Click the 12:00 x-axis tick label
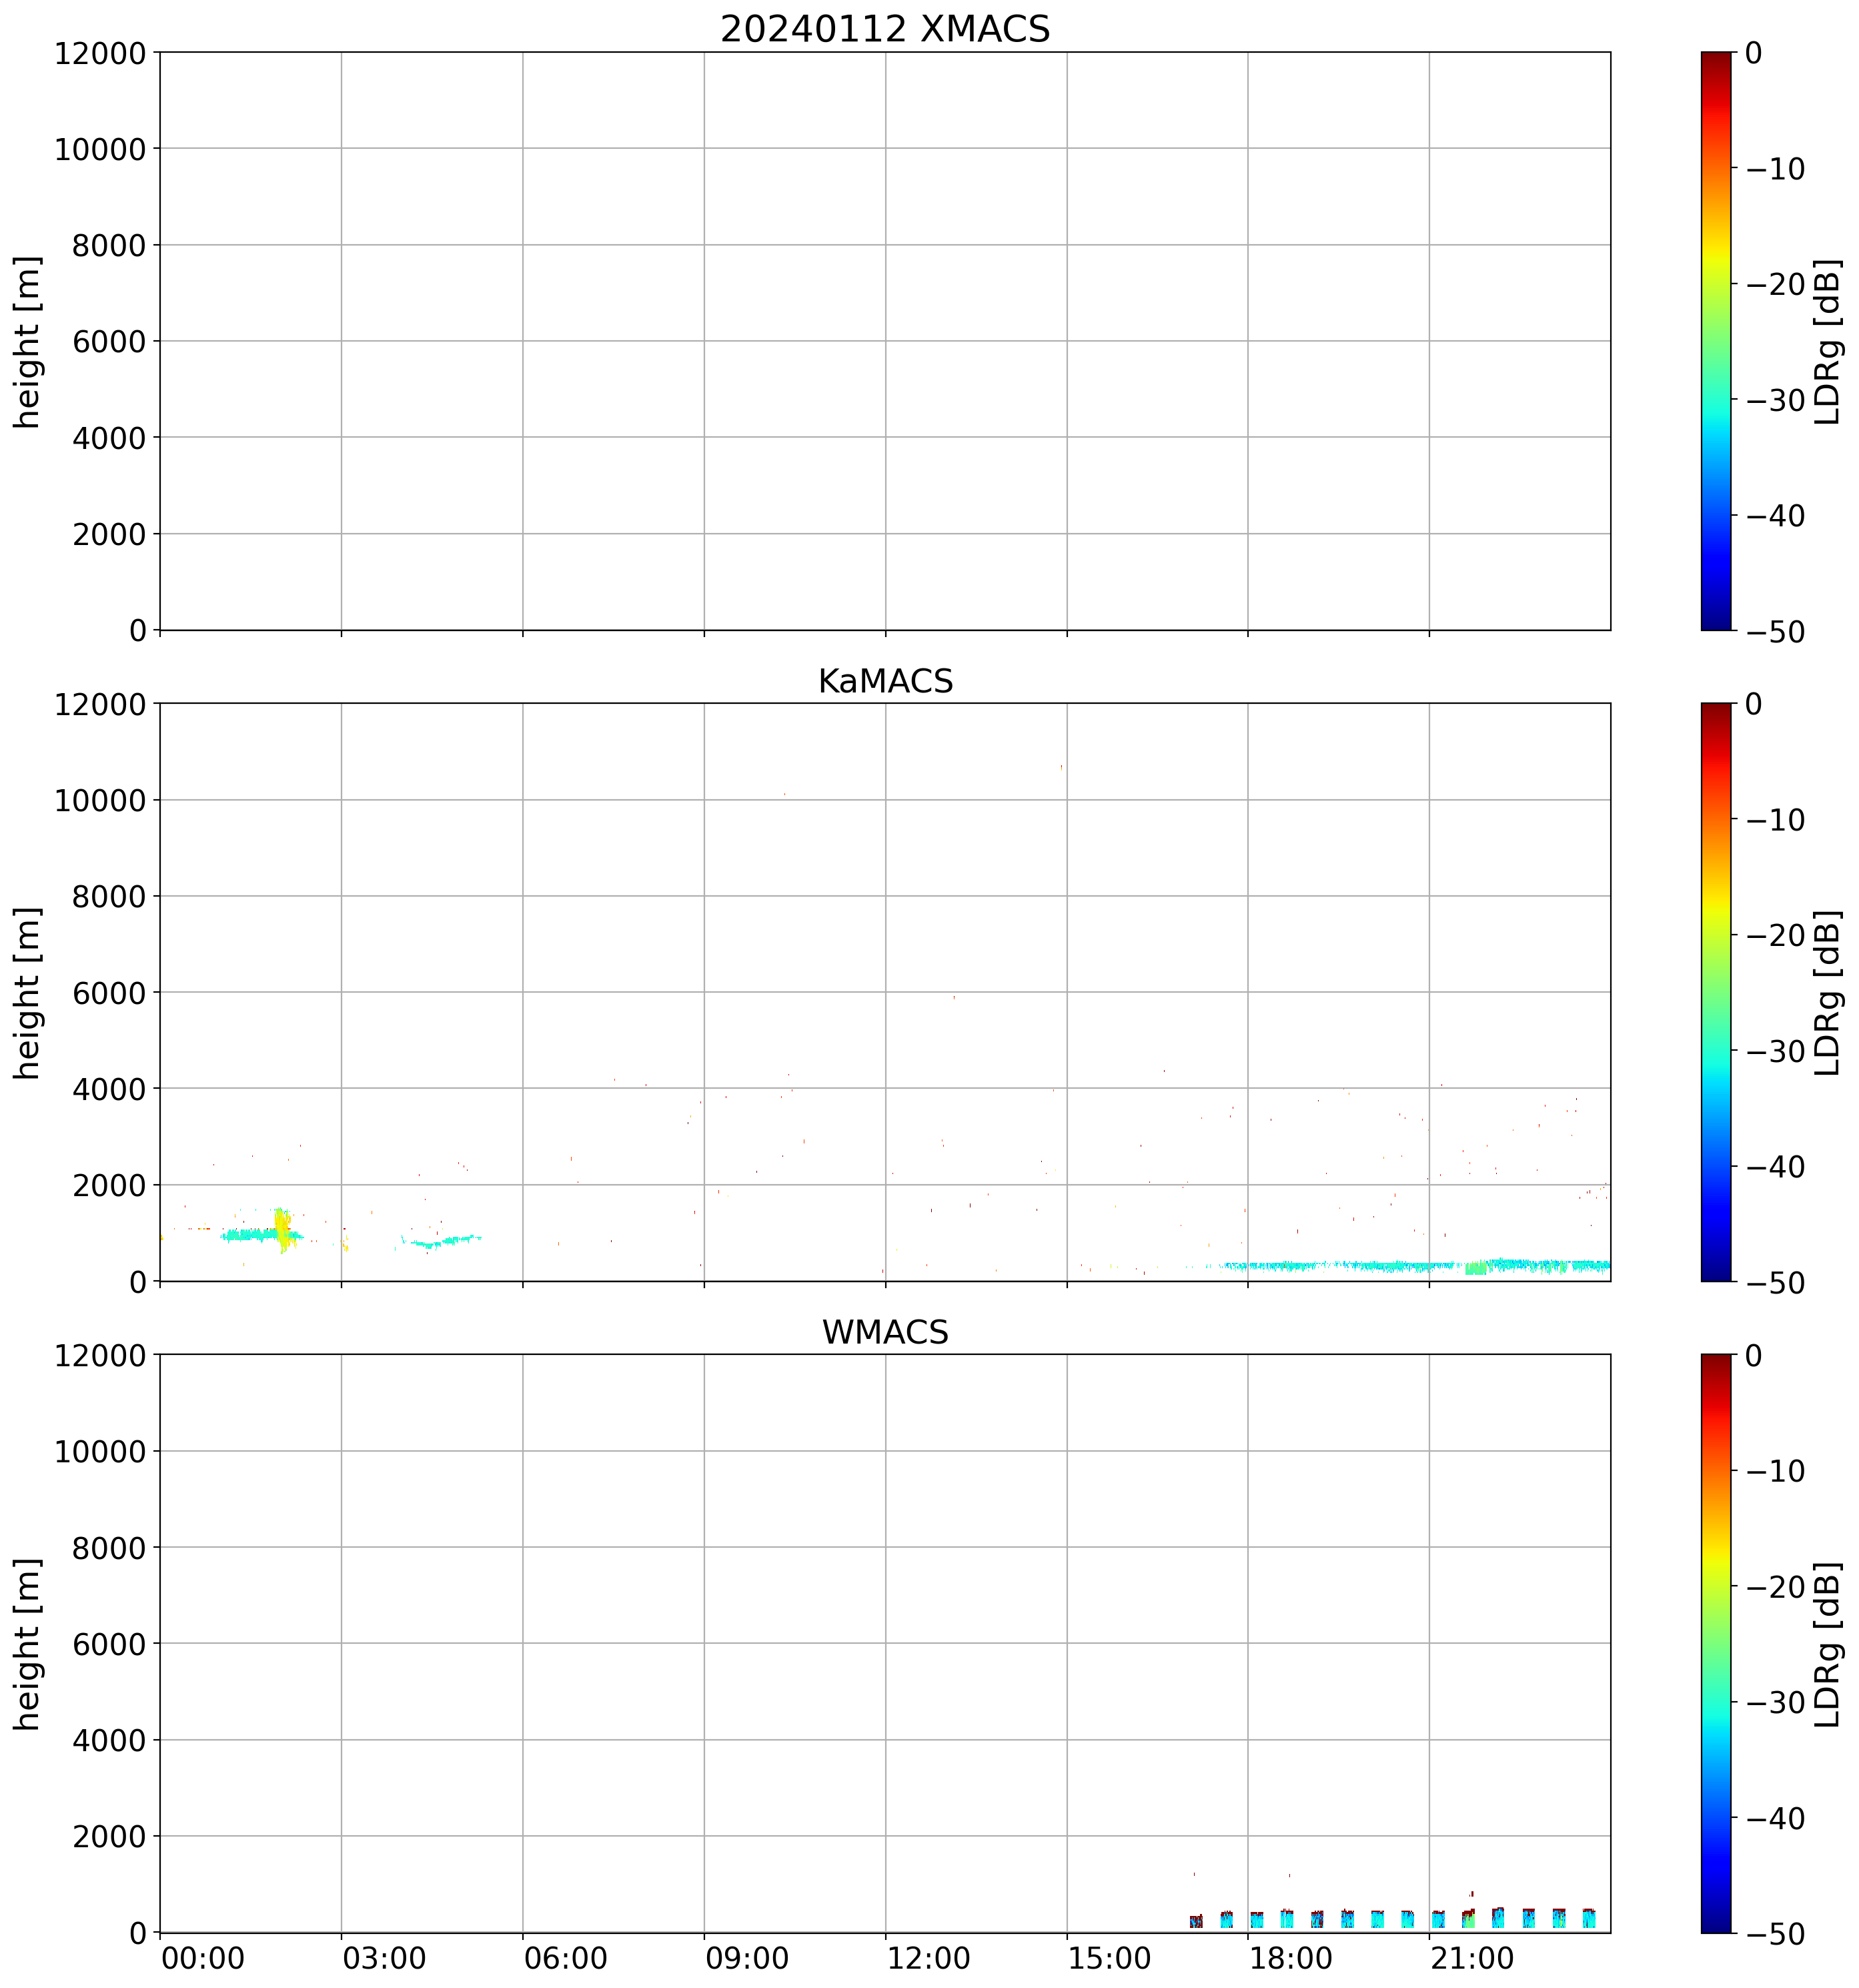1859x1988 pixels. pyautogui.click(x=928, y=1958)
